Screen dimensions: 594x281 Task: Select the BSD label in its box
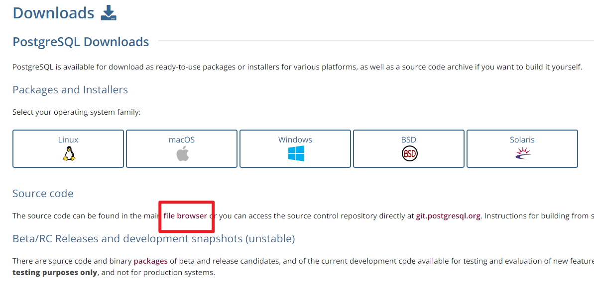tap(409, 140)
